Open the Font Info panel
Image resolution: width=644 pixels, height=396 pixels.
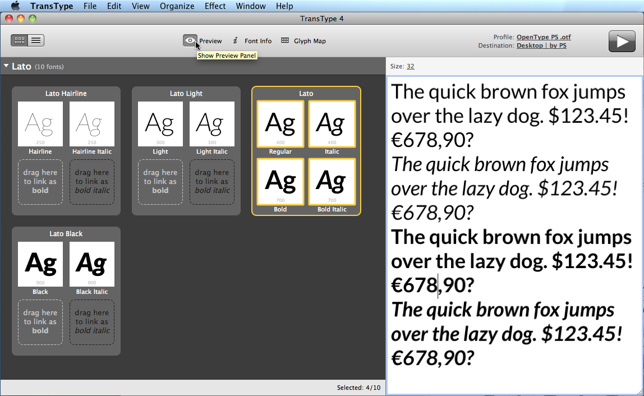click(252, 41)
